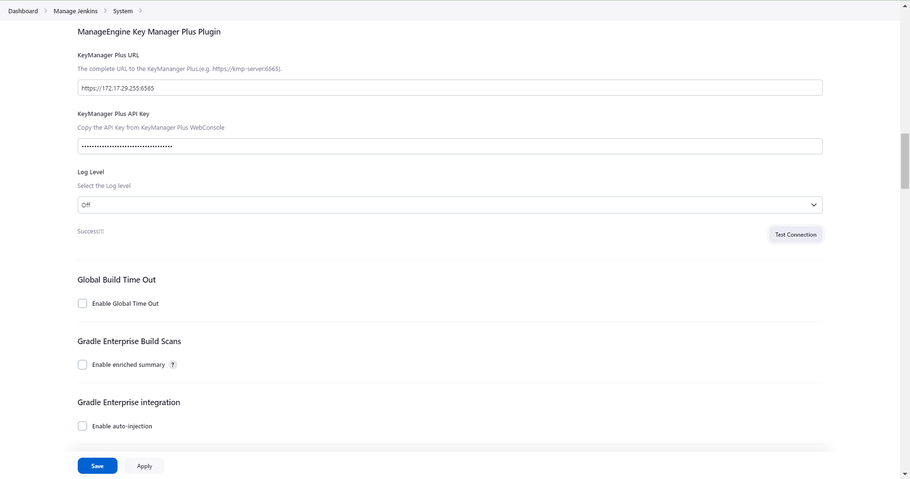910x479 pixels.
Task: Focus the KeyManager Plus API Key field
Action: coord(450,146)
